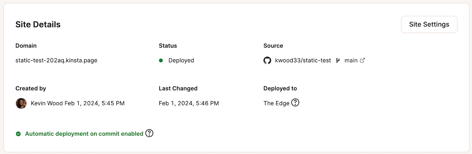Select the static-test-202aq.kinsta.page domain text

click(x=56, y=60)
